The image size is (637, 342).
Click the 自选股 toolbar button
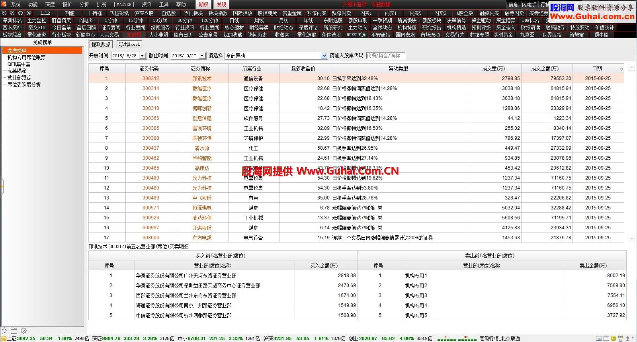tap(168, 13)
